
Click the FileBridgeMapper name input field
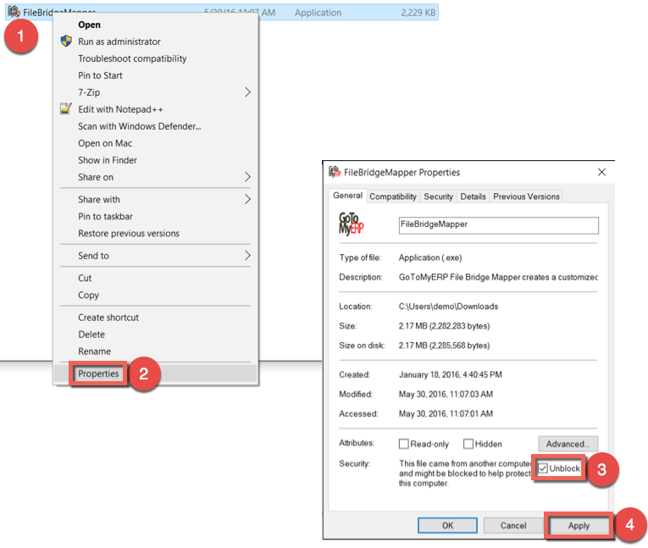coord(498,224)
